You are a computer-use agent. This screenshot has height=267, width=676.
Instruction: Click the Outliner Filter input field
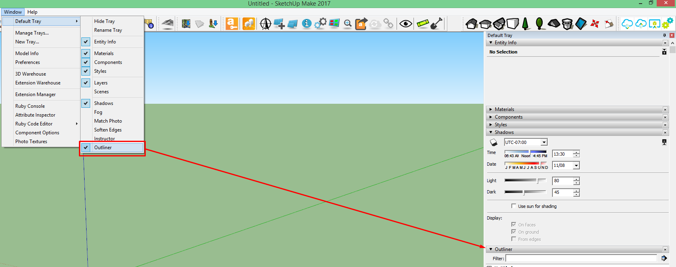point(581,258)
